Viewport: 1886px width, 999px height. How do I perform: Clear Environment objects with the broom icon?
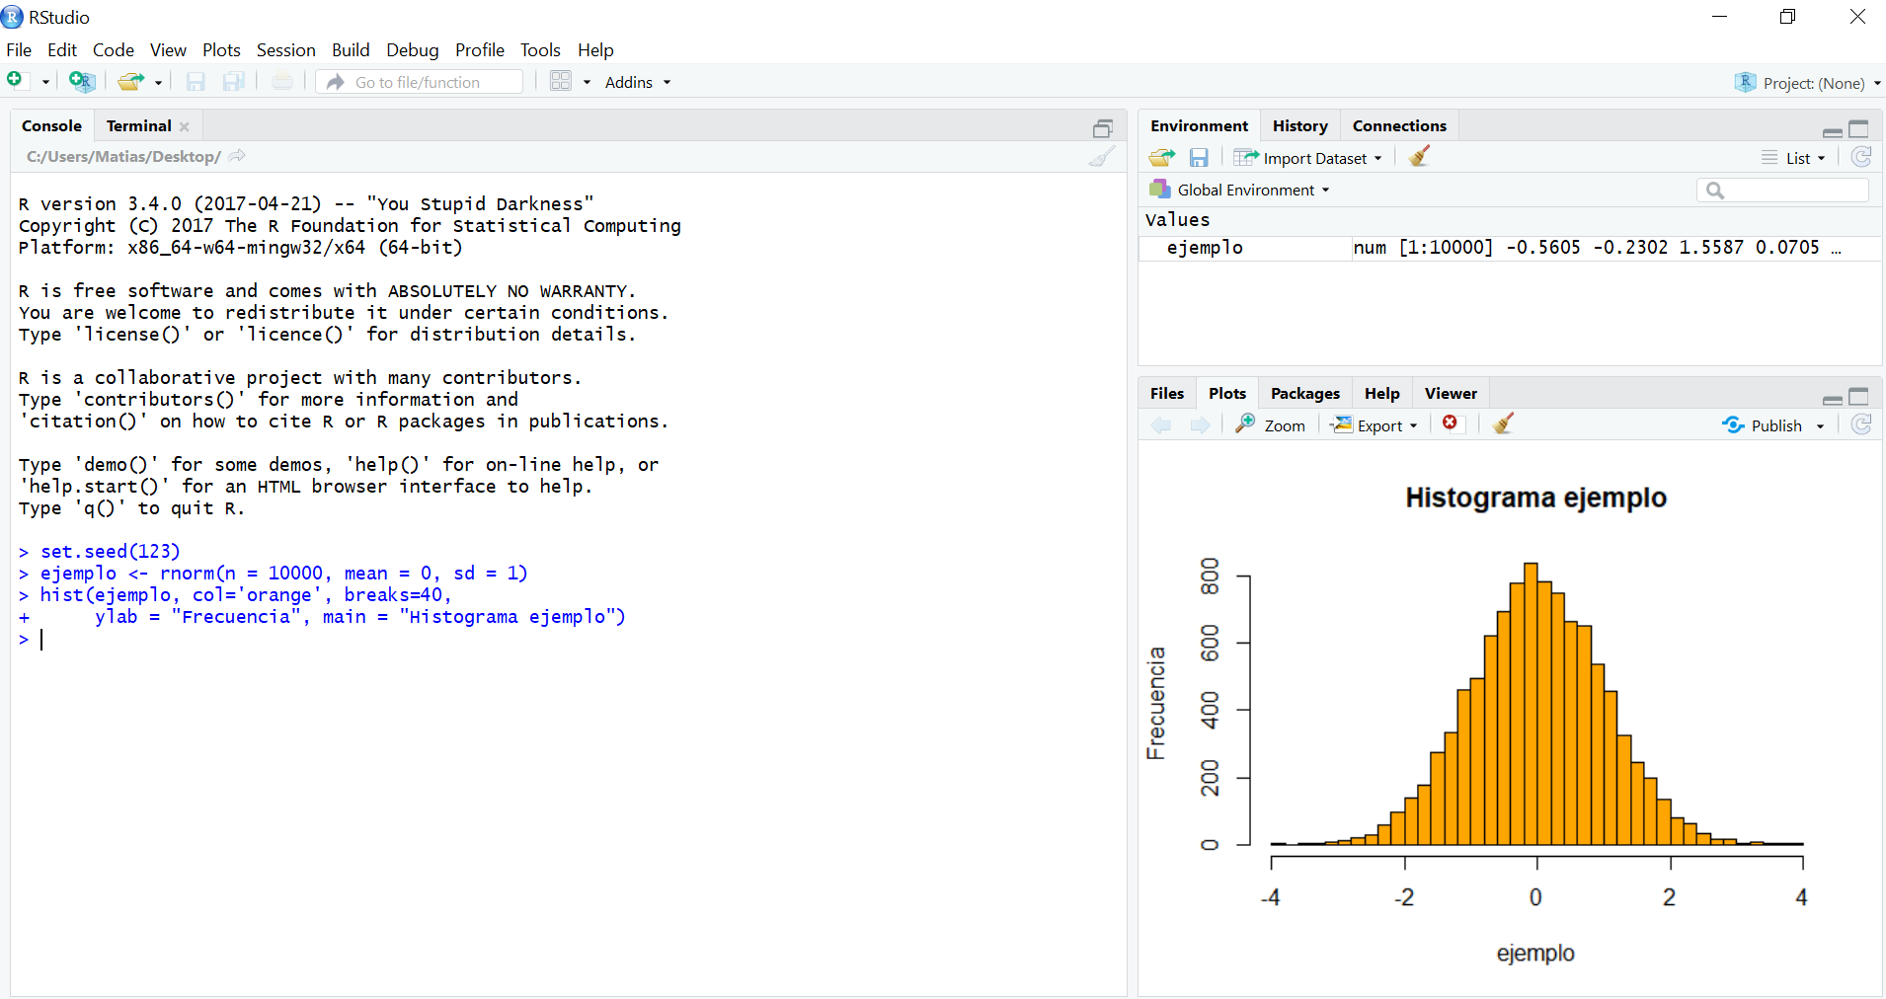(1419, 157)
